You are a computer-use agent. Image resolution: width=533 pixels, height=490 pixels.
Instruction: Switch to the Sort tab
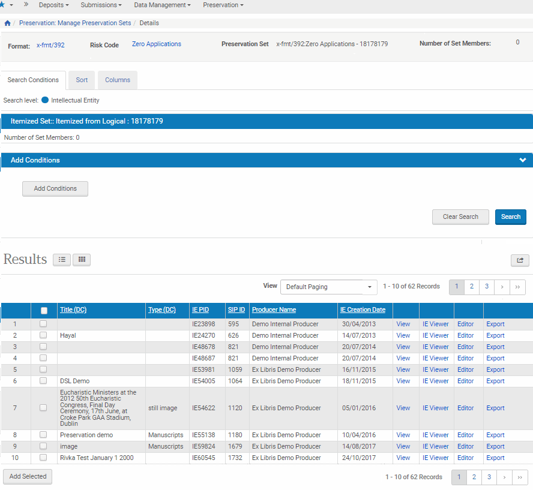[x=82, y=80]
